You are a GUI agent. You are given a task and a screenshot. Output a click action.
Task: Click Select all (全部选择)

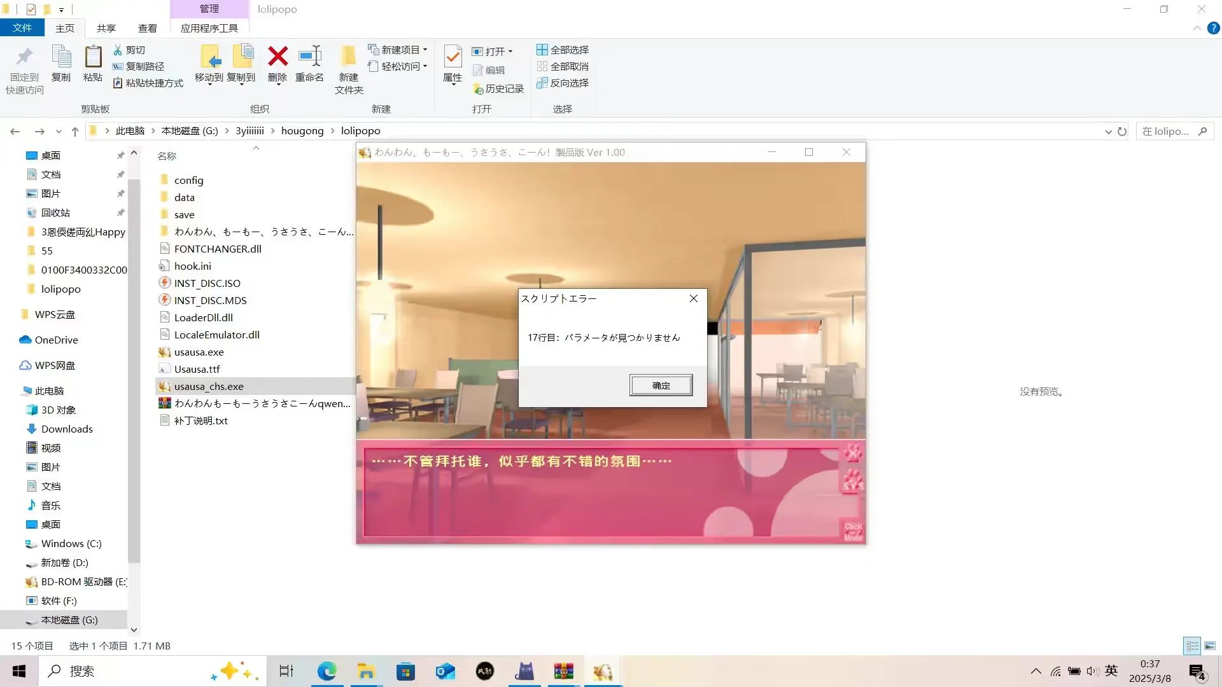pyautogui.click(x=563, y=50)
